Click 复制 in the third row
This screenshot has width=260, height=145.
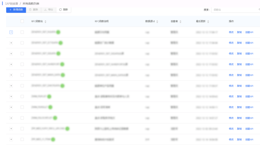239,54
